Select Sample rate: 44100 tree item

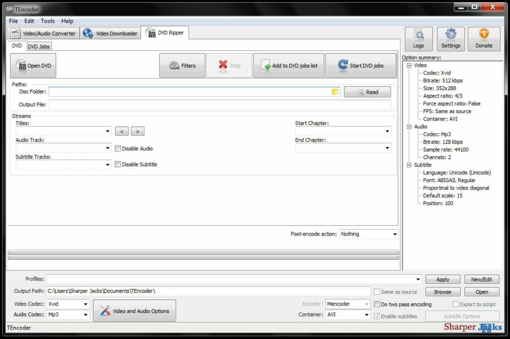[446, 150]
